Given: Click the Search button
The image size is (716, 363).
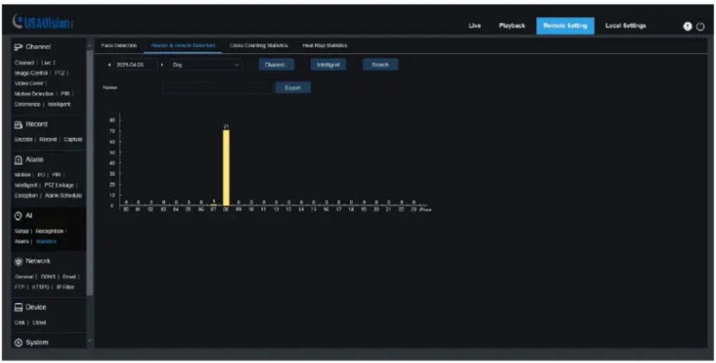Looking at the screenshot, I should (380, 65).
